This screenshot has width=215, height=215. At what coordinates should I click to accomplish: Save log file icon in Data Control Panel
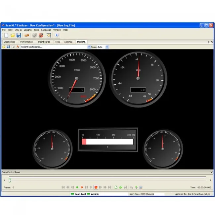pyautogui.click(x=125, y=187)
